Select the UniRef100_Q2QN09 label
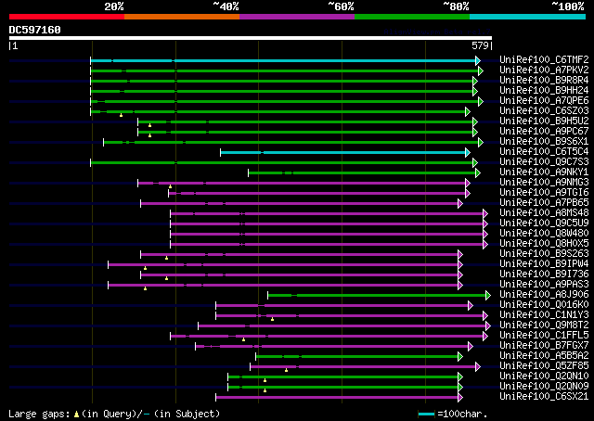The width and height of the screenshot is (594, 421). (x=544, y=387)
